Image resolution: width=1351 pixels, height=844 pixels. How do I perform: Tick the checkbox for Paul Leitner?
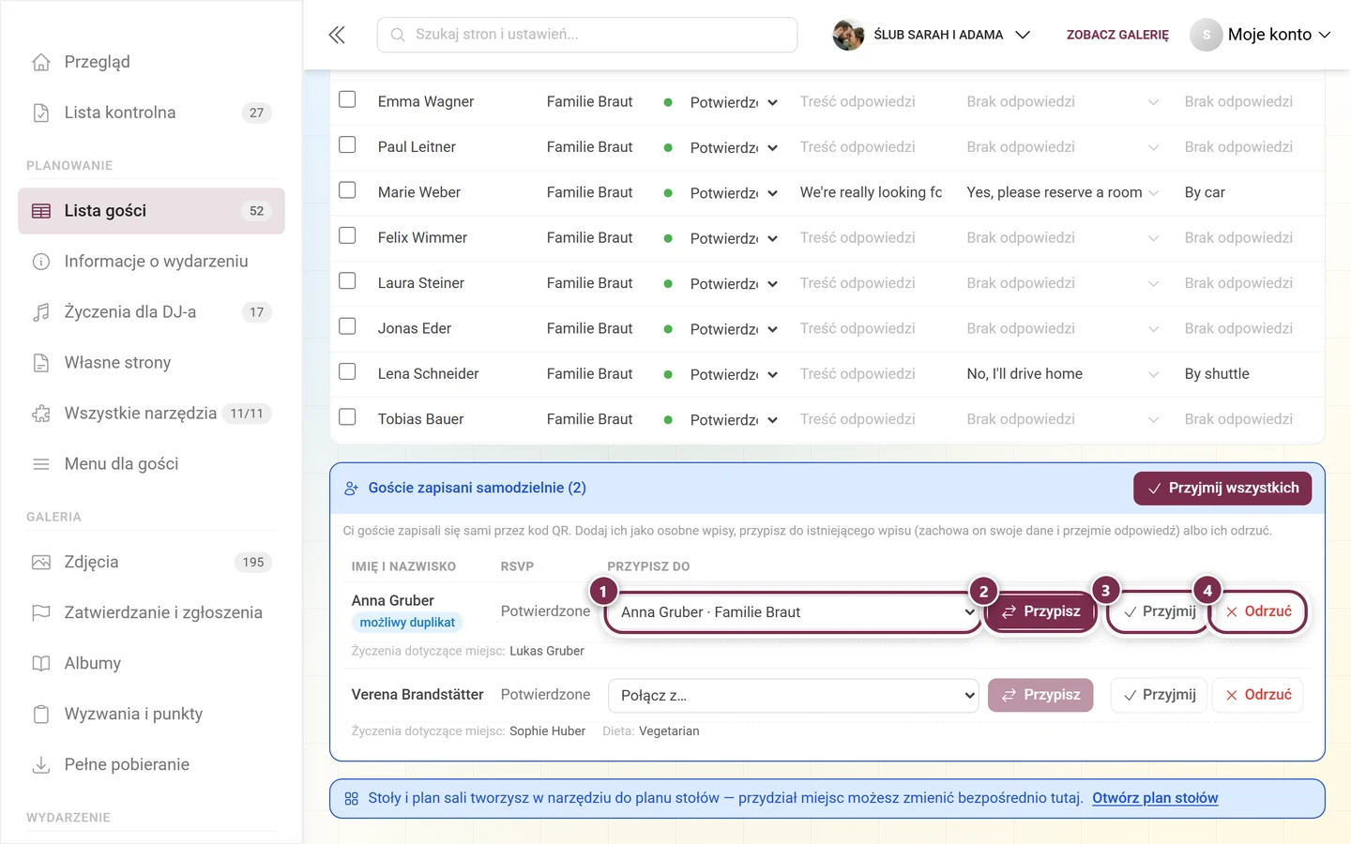[x=347, y=144]
